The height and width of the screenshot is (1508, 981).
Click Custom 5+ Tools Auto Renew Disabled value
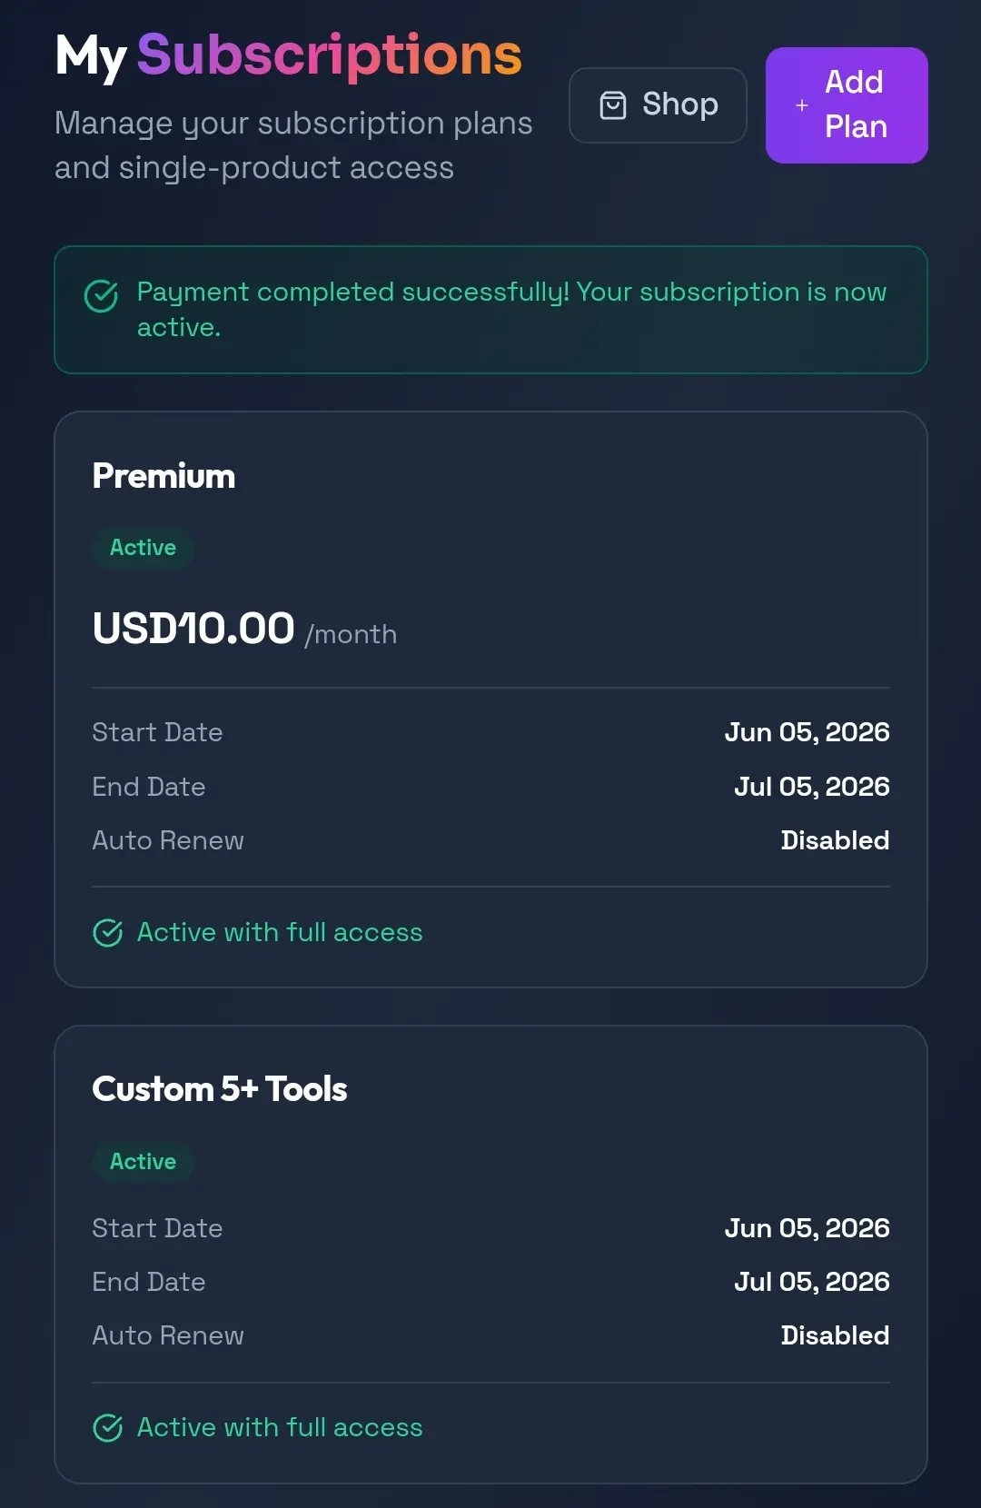pos(835,1335)
